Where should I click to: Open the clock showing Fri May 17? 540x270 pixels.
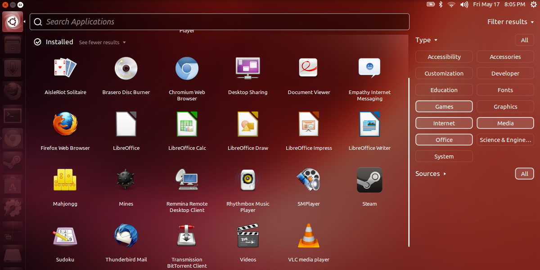(499, 4)
